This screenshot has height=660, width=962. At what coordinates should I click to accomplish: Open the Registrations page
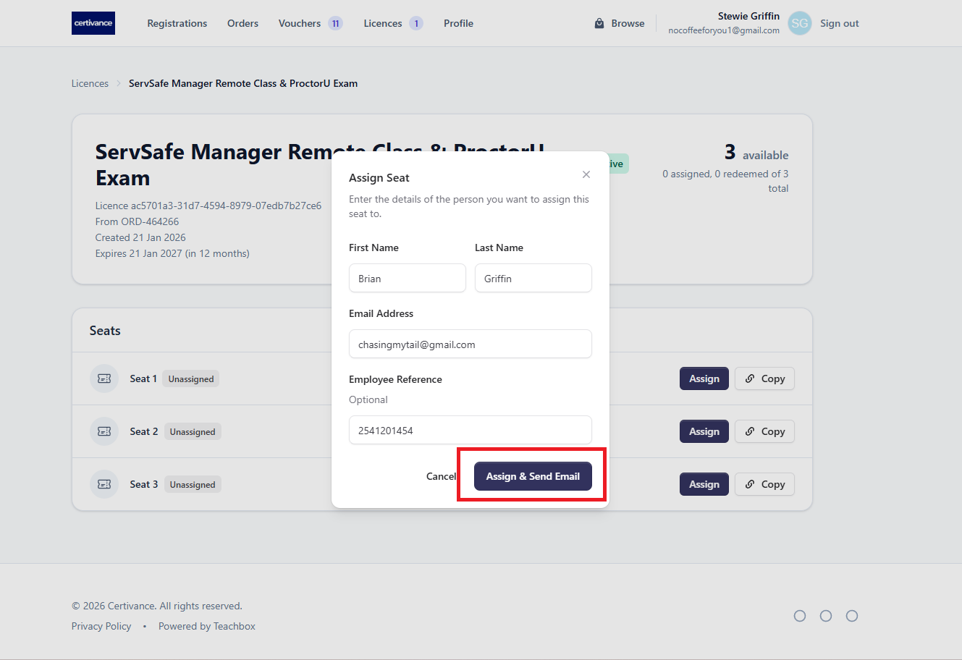tap(177, 23)
